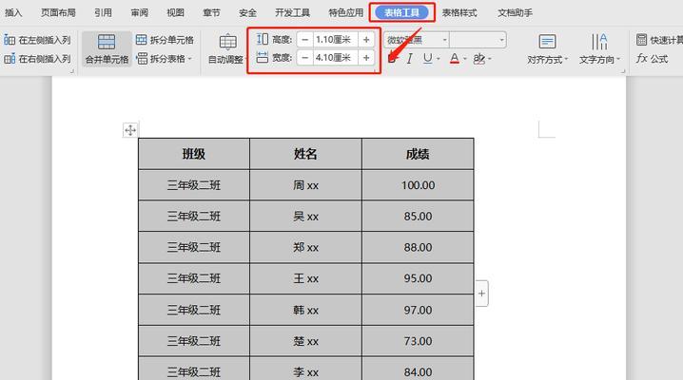Click the cell 吴 xx
Screen dimensions: 683x380
(x=305, y=216)
